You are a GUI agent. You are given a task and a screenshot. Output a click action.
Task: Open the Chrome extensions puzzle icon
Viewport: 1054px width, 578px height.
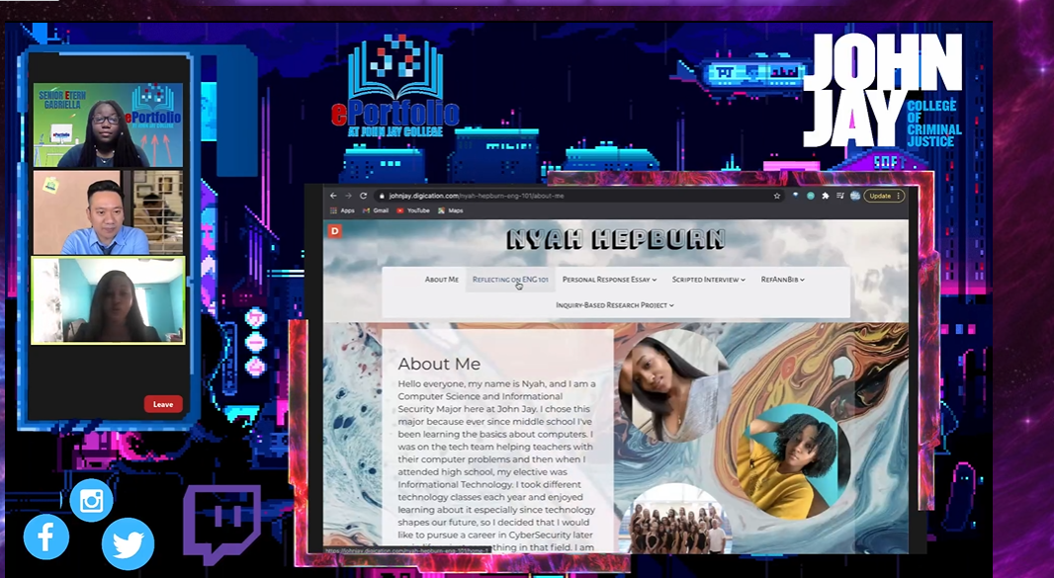tap(825, 197)
